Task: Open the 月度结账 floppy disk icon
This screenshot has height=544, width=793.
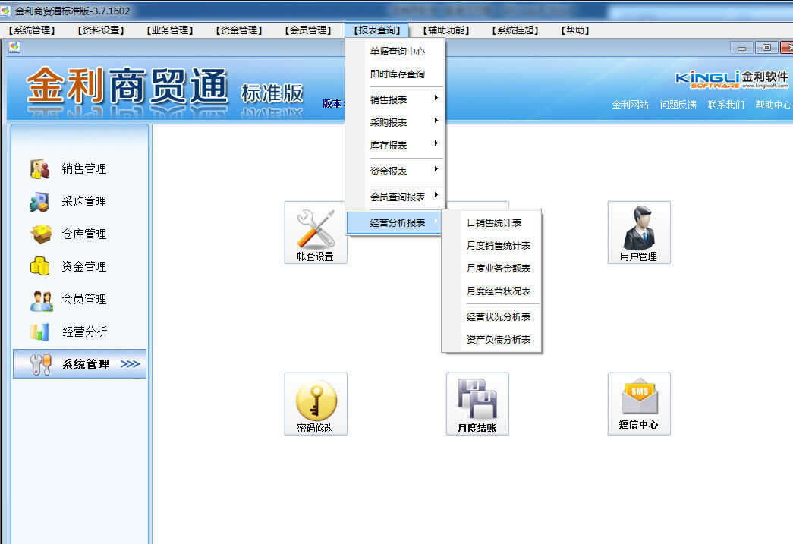Action: [x=477, y=404]
